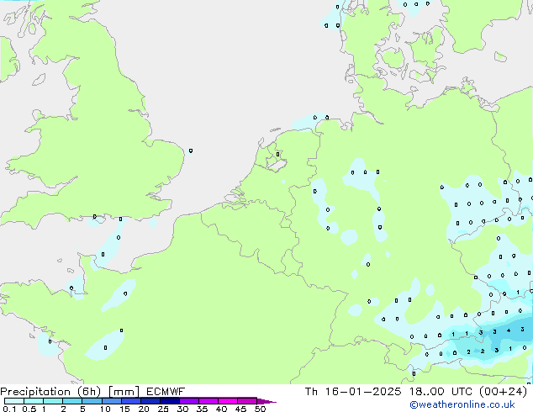The width and height of the screenshot is (533, 412).
Task: Click the 'Precipitation (6h)' title text
Action: (50, 392)
